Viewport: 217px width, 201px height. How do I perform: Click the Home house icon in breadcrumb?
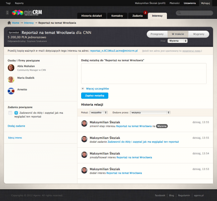(x=9, y=23)
